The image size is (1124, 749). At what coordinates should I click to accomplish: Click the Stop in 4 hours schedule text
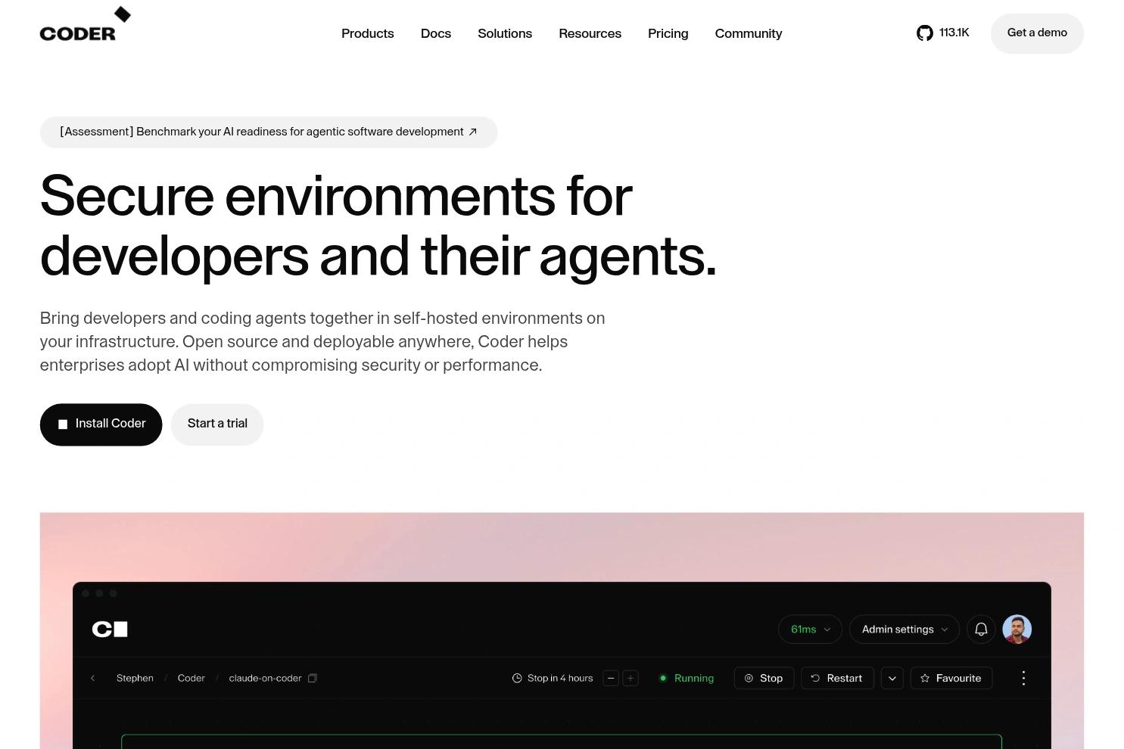coord(560,679)
